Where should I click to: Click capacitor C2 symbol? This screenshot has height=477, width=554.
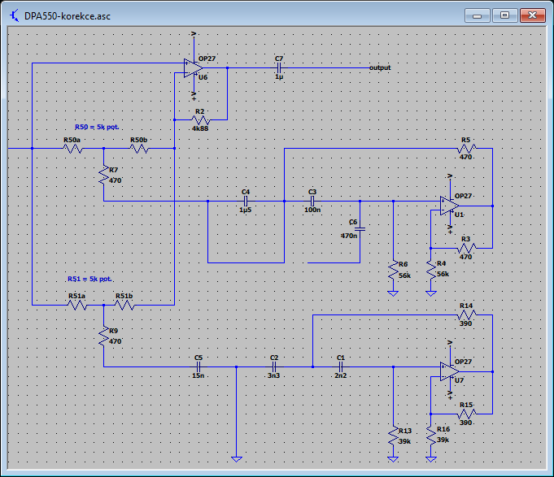(x=274, y=367)
